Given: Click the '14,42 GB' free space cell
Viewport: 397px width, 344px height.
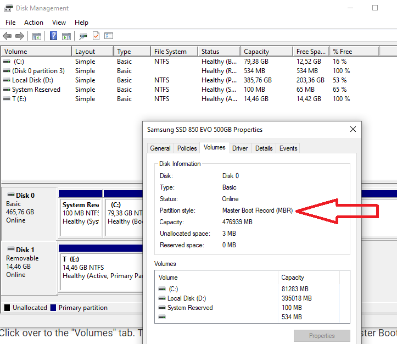Looking at the screenshot, I should pos(309,99).
